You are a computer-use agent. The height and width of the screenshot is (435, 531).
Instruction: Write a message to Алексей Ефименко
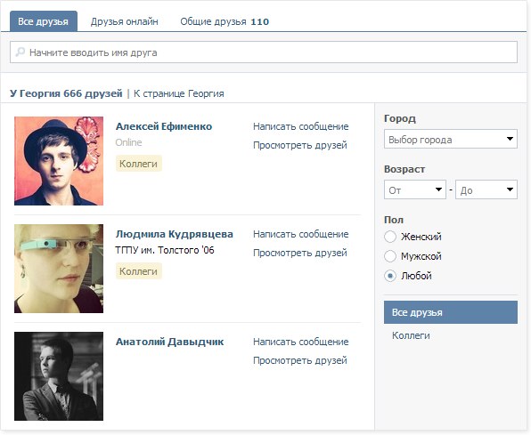coord(301,126)
